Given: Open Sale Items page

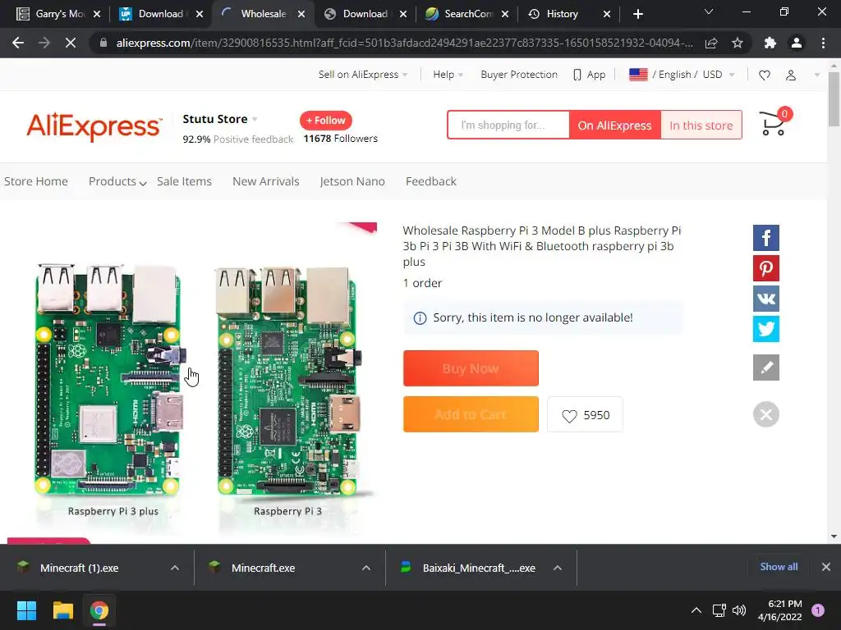Looking at the screenshot, I should click(184, 181).
